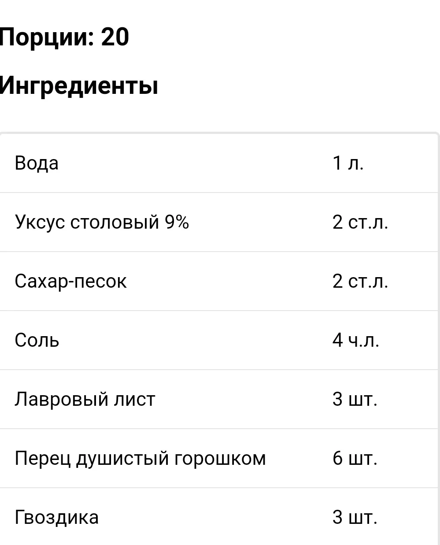Click the cloves quantity "3 шт."

click(355, 517)
